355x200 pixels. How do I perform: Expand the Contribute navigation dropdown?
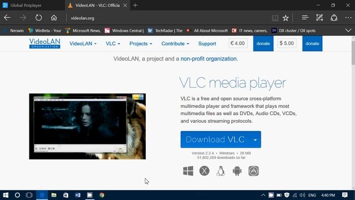click(175, 43)
